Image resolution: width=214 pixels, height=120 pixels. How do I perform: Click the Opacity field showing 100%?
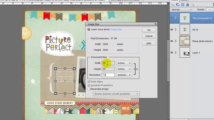tap(210, 10)
